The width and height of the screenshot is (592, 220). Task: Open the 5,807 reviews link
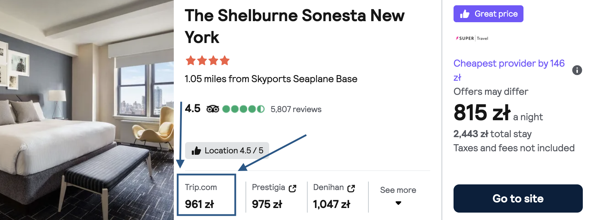pyautogui.click(x=296, y=109)
